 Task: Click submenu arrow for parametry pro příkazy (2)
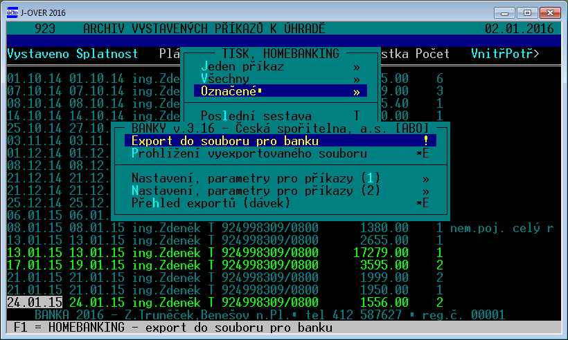(425, 191)
